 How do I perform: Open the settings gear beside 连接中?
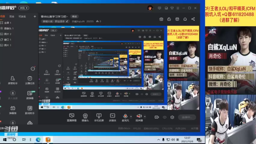pyautogui.click(x=172, y=117)
